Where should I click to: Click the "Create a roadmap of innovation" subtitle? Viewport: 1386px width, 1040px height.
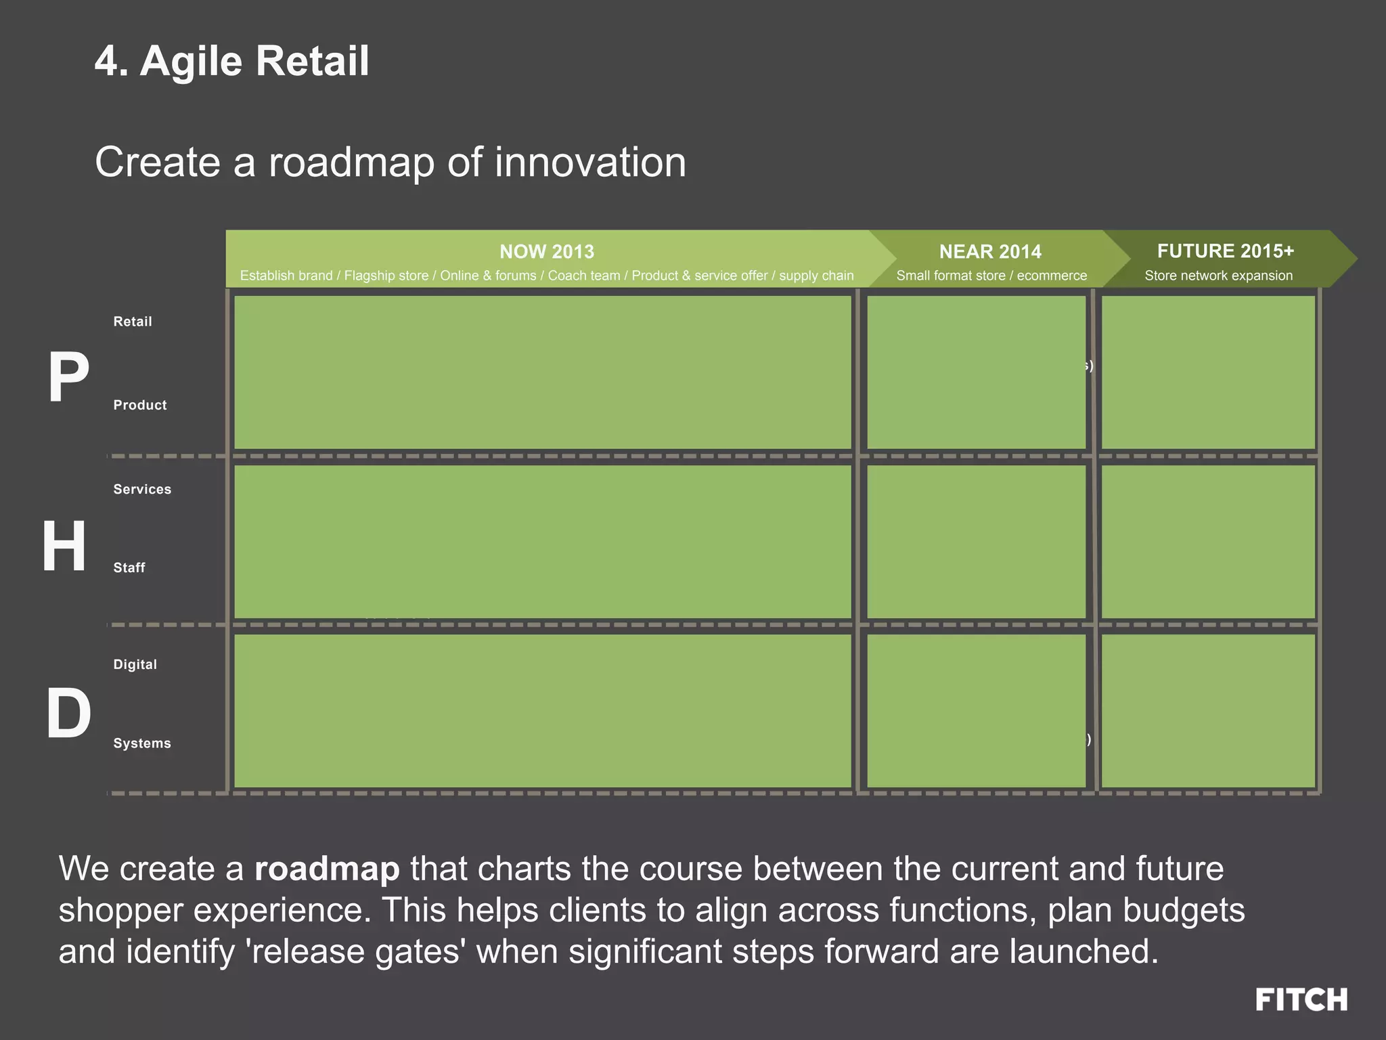click(x=390, y=162)
